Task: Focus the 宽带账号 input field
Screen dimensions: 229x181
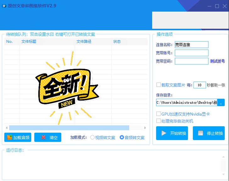Action: pyautogui.click(x=192, y=53)
